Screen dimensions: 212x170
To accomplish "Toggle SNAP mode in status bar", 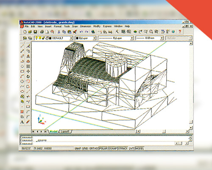I will tap(78, 148).
